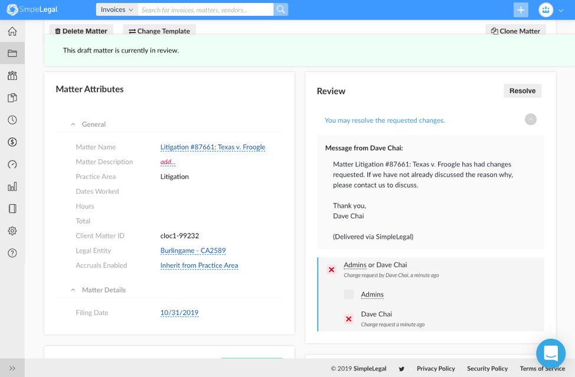Click the search magnifier button
575x377 pixels.
pyautogui.click(x=280, y=9)
